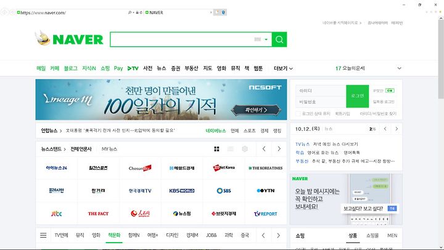Expand the 더보기 services menu

pyautogui.click(x=283, y=69)
